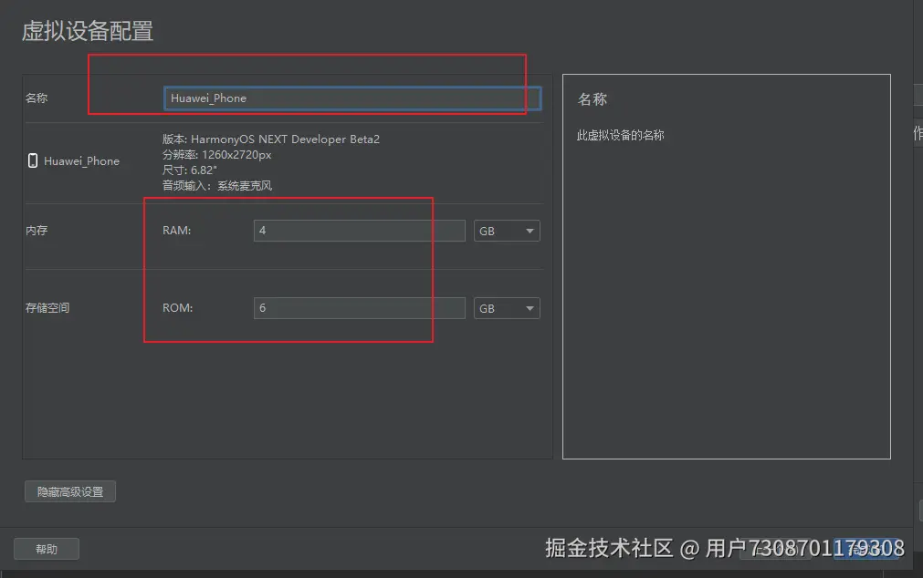Viewport: 923px width, 578px height.
Task: Click the RAM value input field
Action: pyautogui.click(x=359, y=231)
